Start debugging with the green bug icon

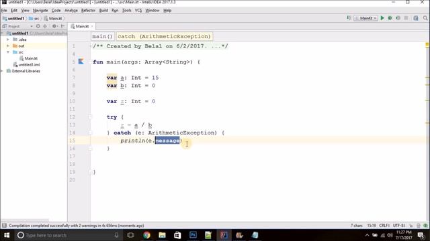[x=390, y=18]
